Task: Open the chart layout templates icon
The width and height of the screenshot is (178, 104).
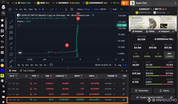Action: 72,9
